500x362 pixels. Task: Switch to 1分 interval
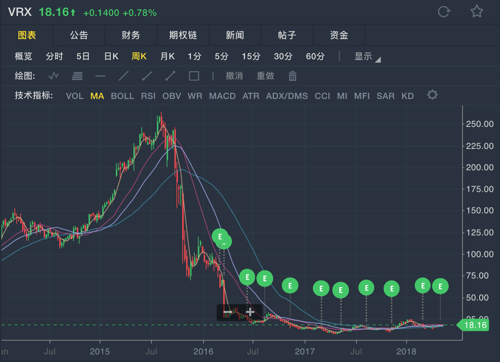tap(194, 56)
